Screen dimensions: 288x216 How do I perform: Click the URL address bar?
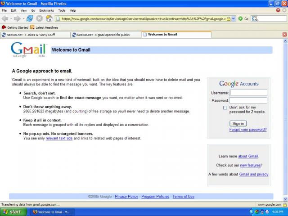point(143,18)
